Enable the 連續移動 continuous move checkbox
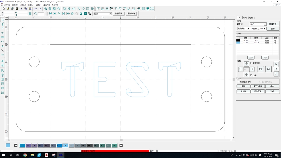 [x=251, y=63]
